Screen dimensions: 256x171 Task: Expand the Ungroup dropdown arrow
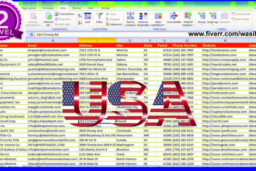click(213, 25)
